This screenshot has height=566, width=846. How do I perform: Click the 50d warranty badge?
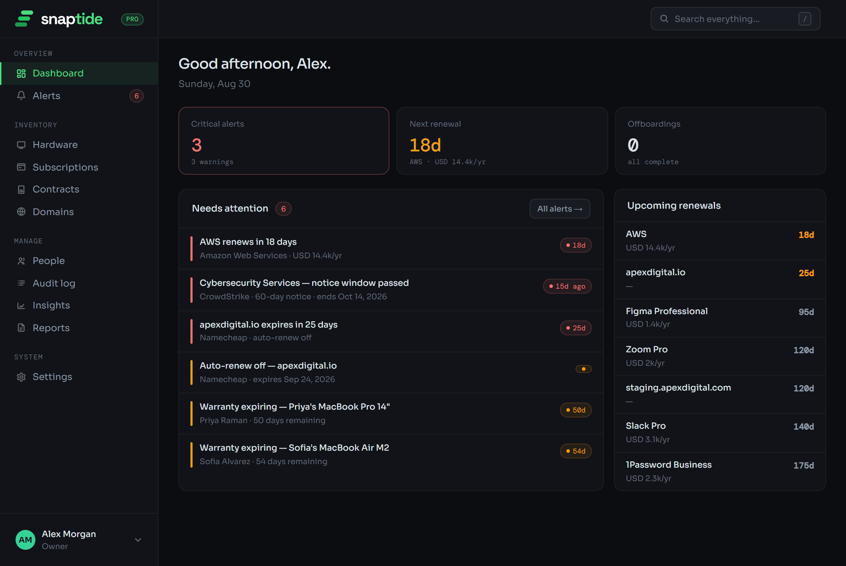coord(576,410)
